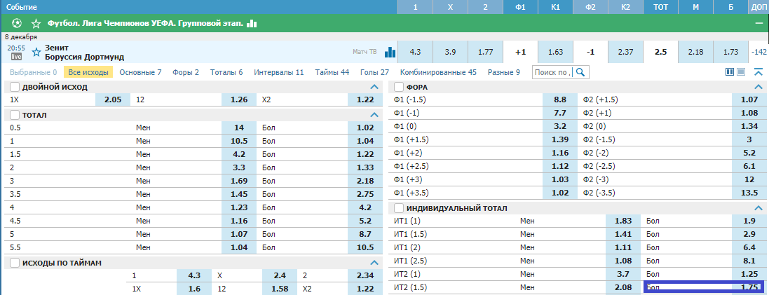Collapse the ТОТАЛ section chevron

point(374,115)
